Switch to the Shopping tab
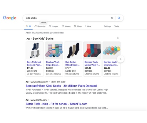147x123 pixels. [x=40, y=26]
